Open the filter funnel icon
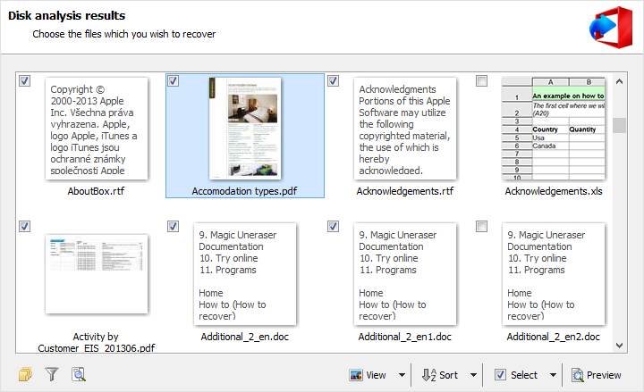This screenshot has width=644, height=392. (x=52, y=374)
